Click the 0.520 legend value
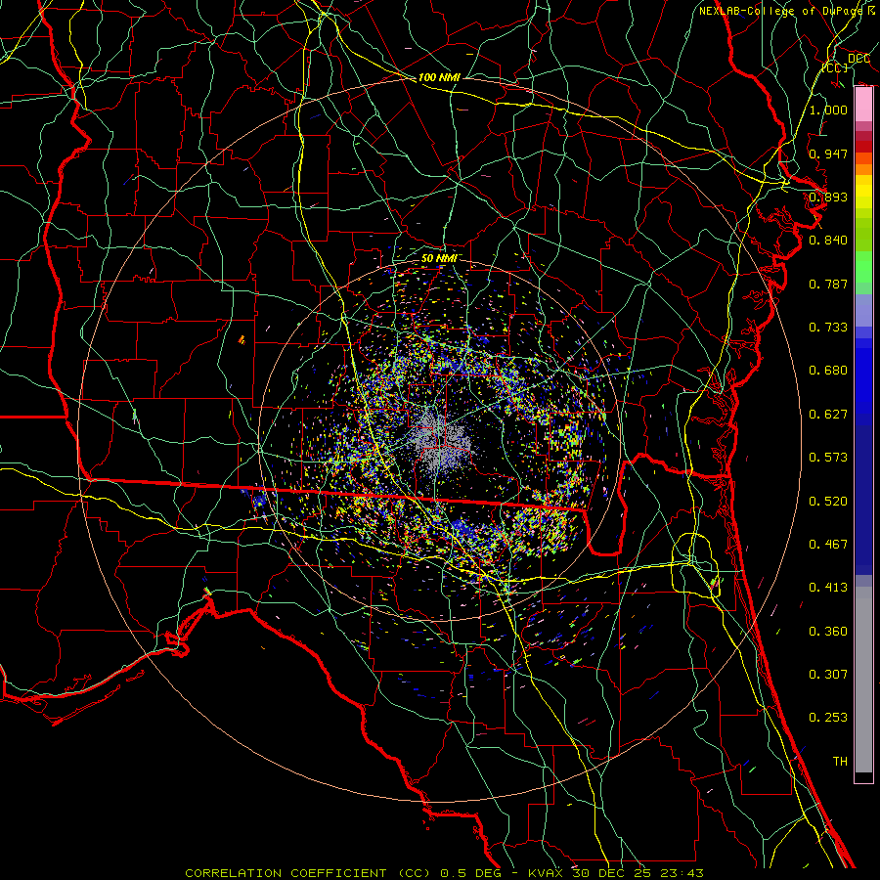The image size is (880, 880). click(x=828, y=502)
